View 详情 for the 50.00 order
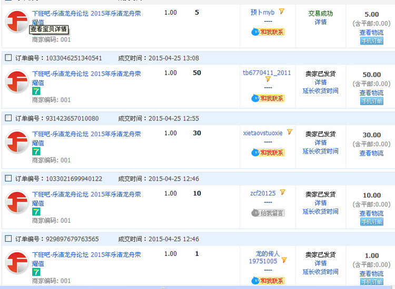Image resolution: width=395 pixels, height=289 pixels. pos(321,82)
